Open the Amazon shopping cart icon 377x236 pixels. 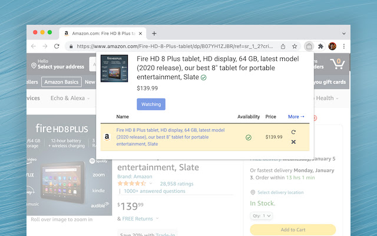pyautogui.click(x=338, y=64)
